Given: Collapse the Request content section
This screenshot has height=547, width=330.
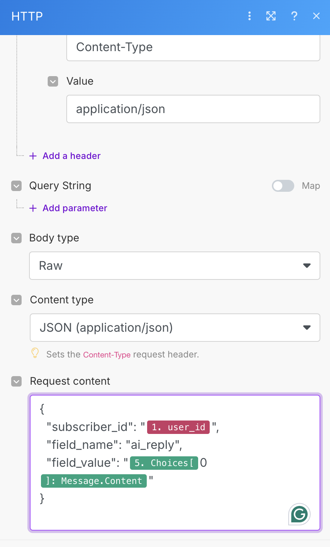Looking at the screenshot, I should point(16,381).
